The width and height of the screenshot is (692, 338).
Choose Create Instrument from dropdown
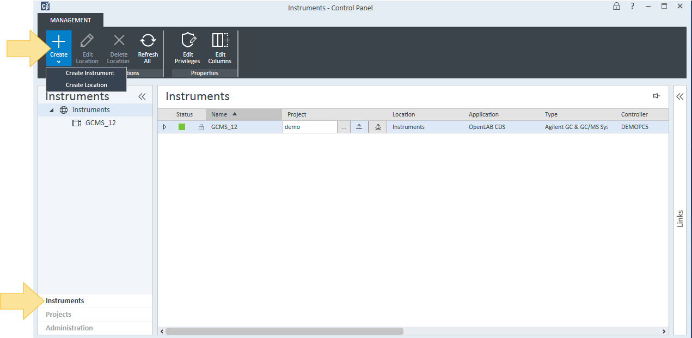(x=90, y=73)
